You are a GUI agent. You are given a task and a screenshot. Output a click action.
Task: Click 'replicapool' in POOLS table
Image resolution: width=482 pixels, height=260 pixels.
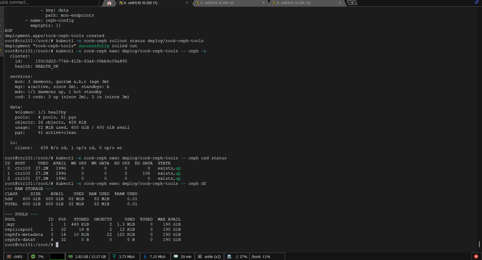(x=19, y=229)
